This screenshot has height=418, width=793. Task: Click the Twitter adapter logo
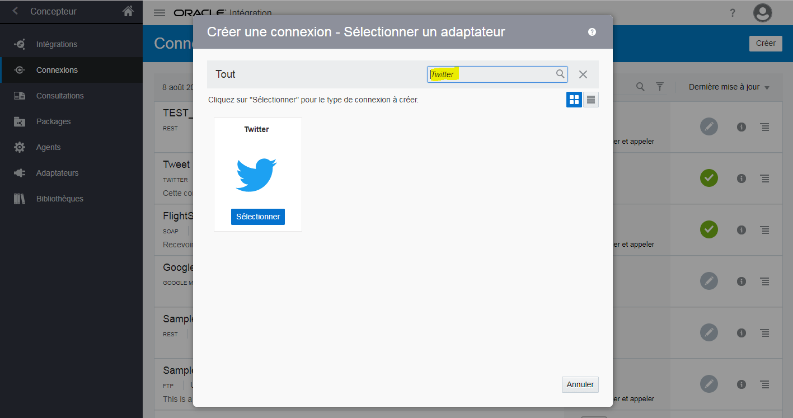(x=257, y=173)
